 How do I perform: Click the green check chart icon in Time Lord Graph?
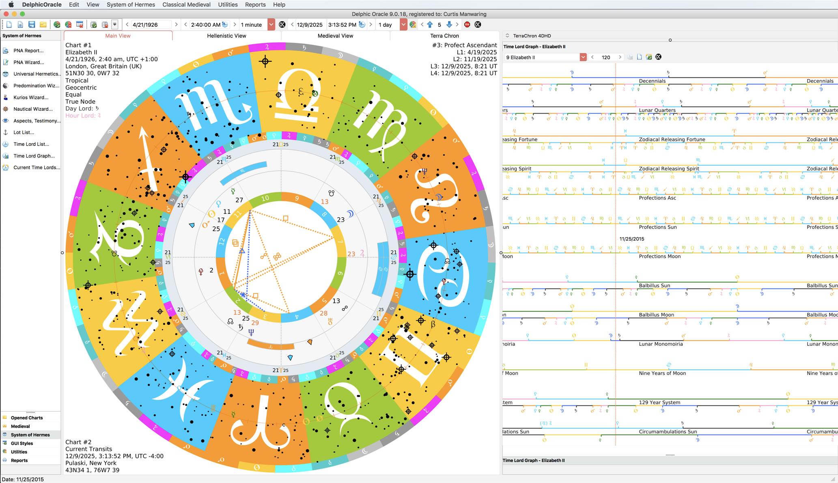(649, 57)
